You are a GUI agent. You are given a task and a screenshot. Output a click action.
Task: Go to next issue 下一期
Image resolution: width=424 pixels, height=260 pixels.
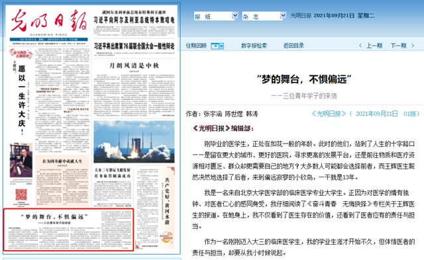[398, 46]
